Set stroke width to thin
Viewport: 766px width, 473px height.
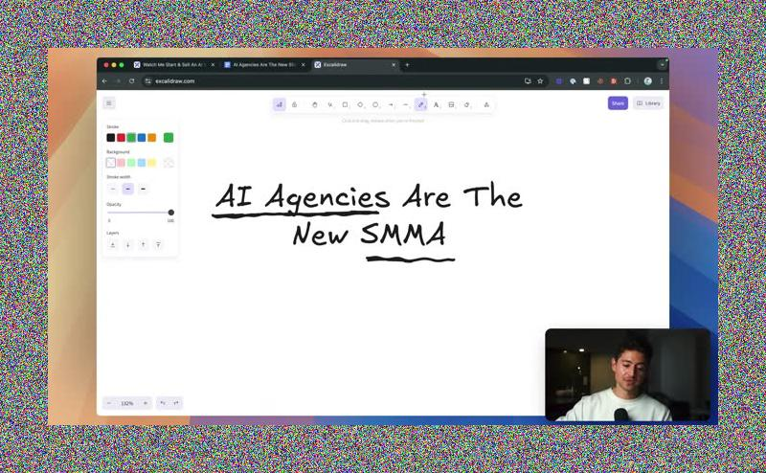click(x=113, y=189)
